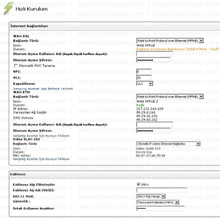Click the Kablosuz Ağ Adı SSID field
220x219 pixels.
[162, 190]
